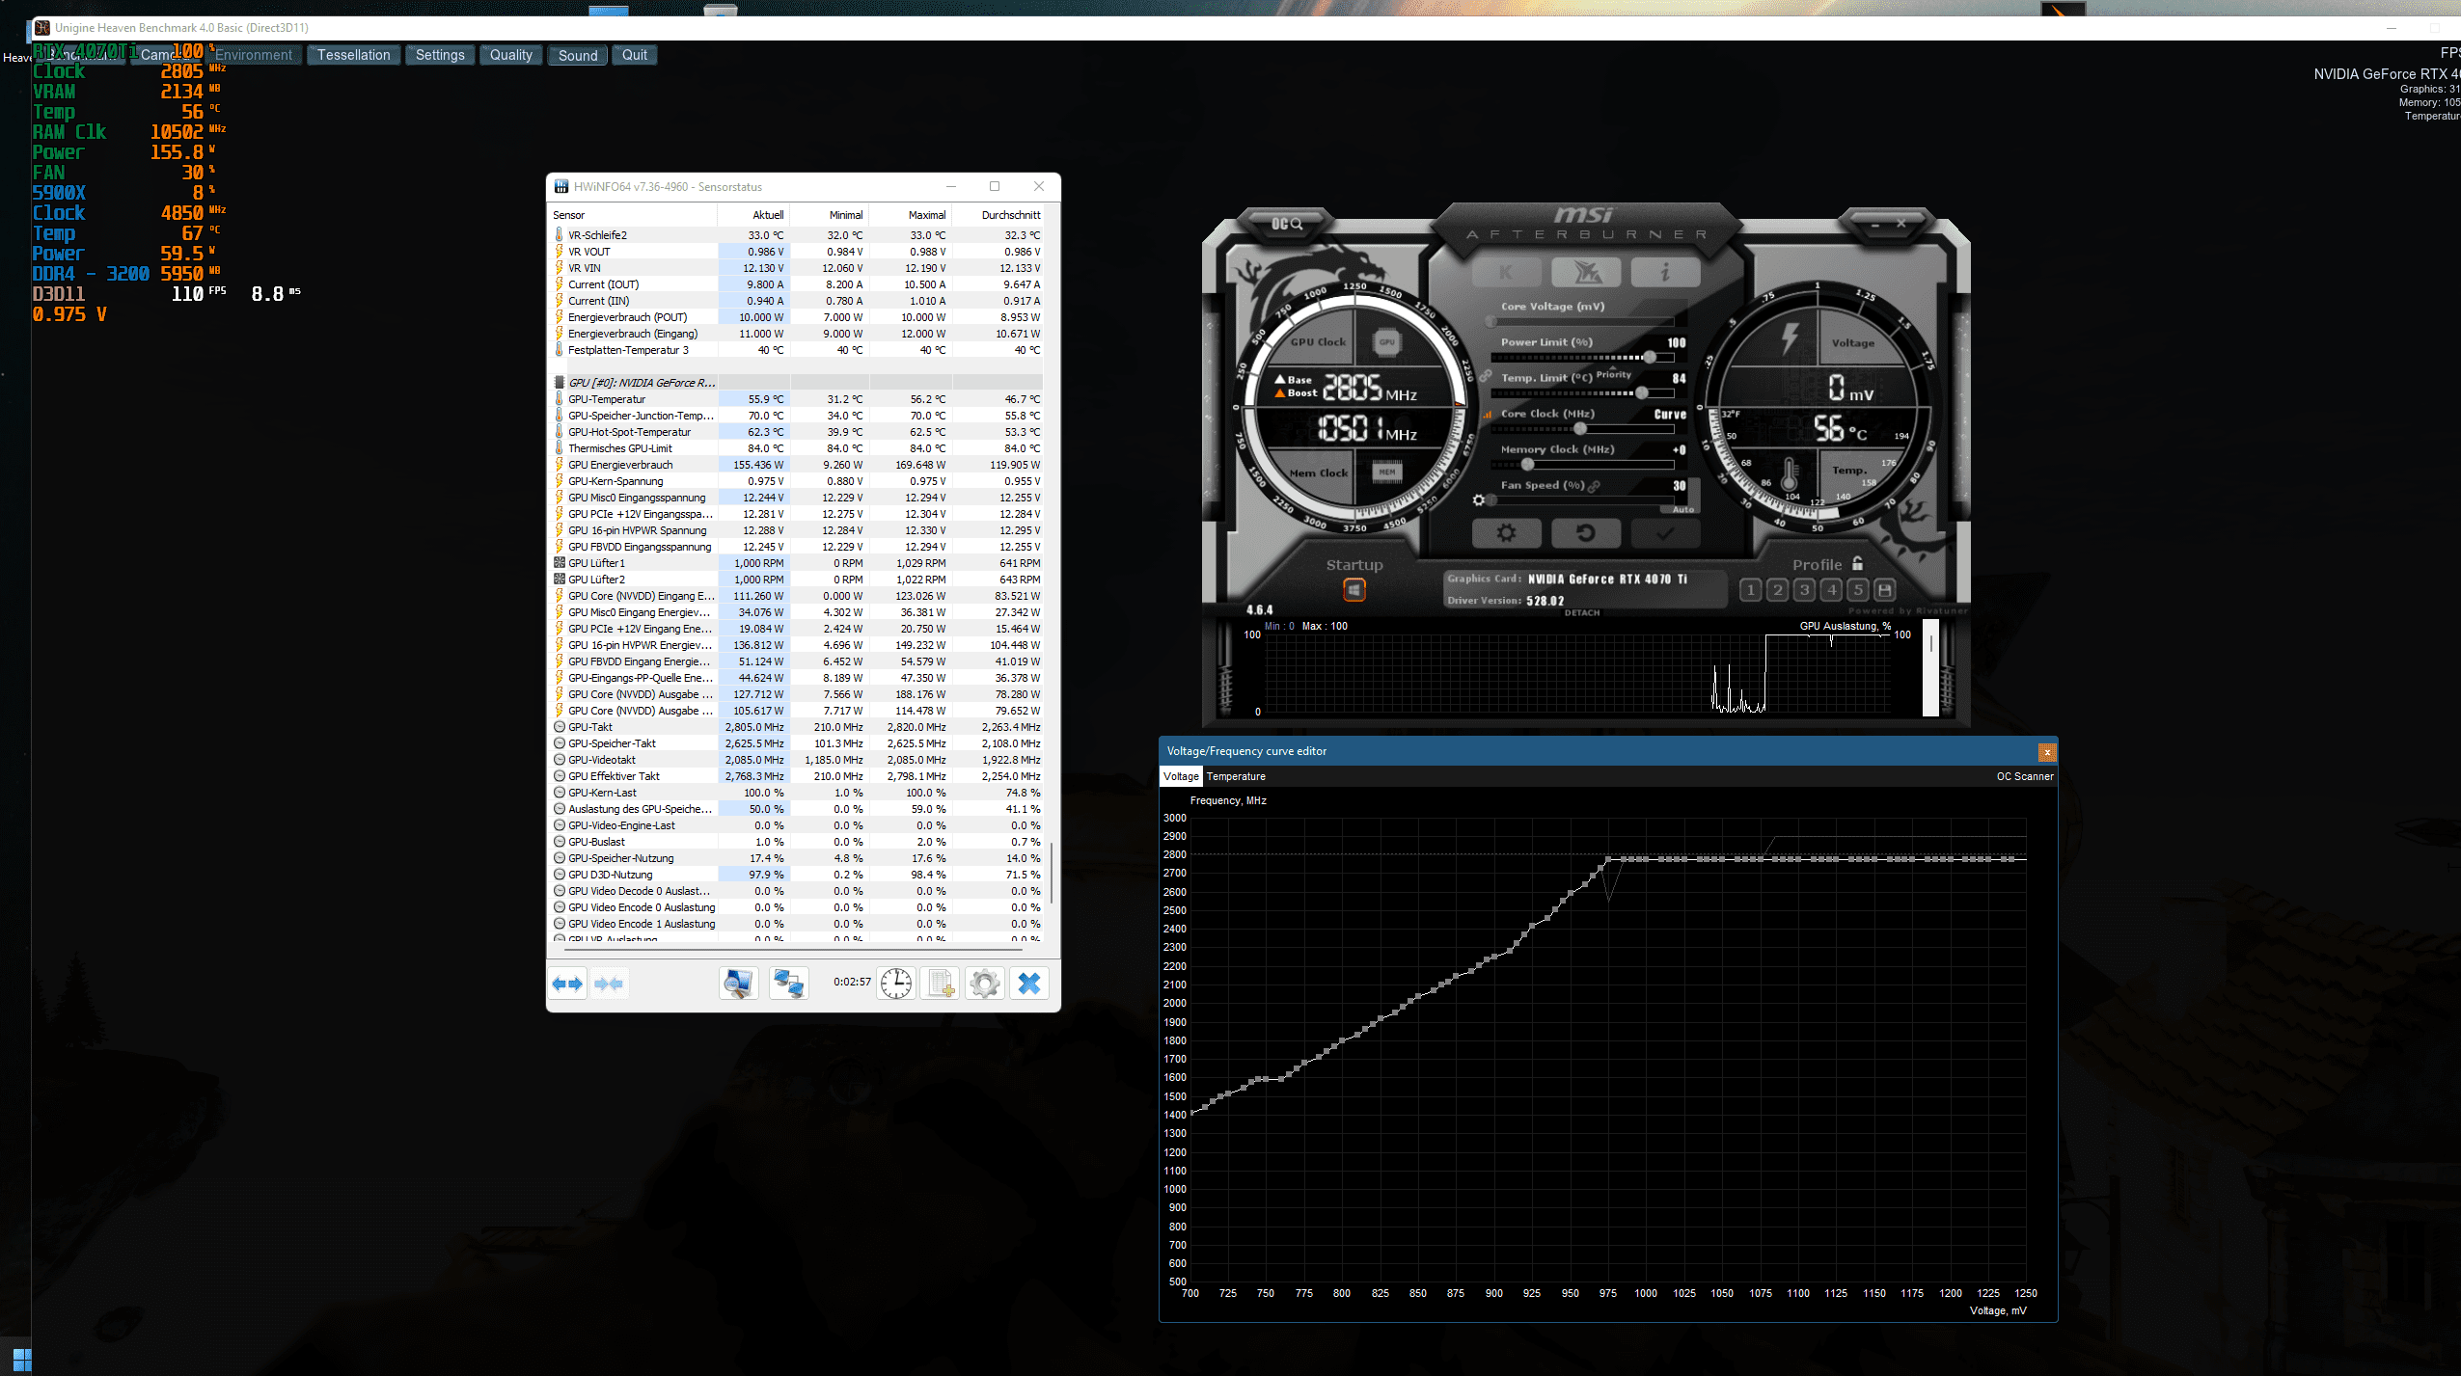The image size is (2461, 1376).
Task: Click HWiNFO collapse layout arrows button
Action: (x=609, y=984)
